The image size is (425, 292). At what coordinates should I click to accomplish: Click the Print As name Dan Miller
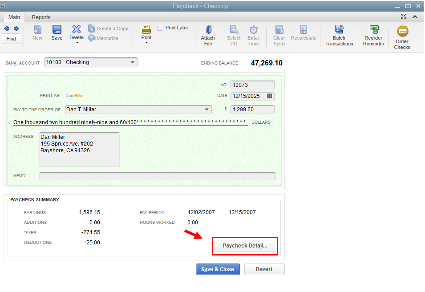(74, 96)
